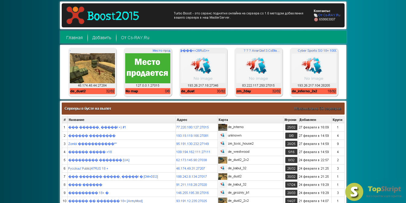Open the Zombi server name link
This screenshot has height=203, width=406.
[92, 144]
